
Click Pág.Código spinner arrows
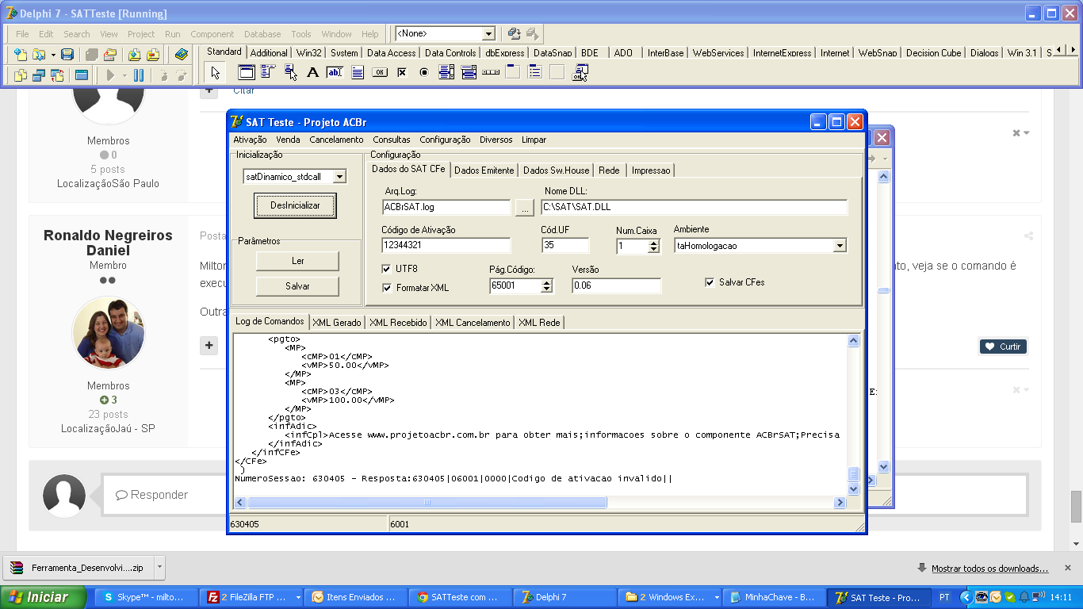(546, 285)
